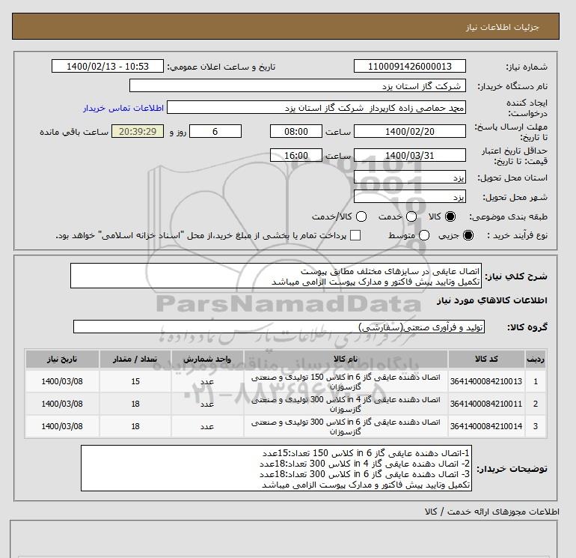The height and width of the screenshot is (558, 576).
Task: Select the کالا radio button
Action: click(x=450, y=216)
